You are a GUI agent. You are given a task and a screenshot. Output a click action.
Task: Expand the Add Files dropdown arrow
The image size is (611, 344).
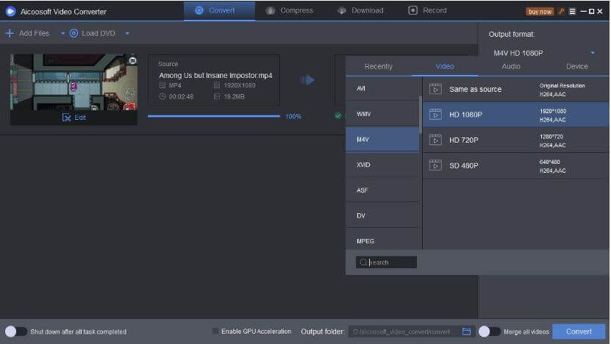click(x=62, y=34)
